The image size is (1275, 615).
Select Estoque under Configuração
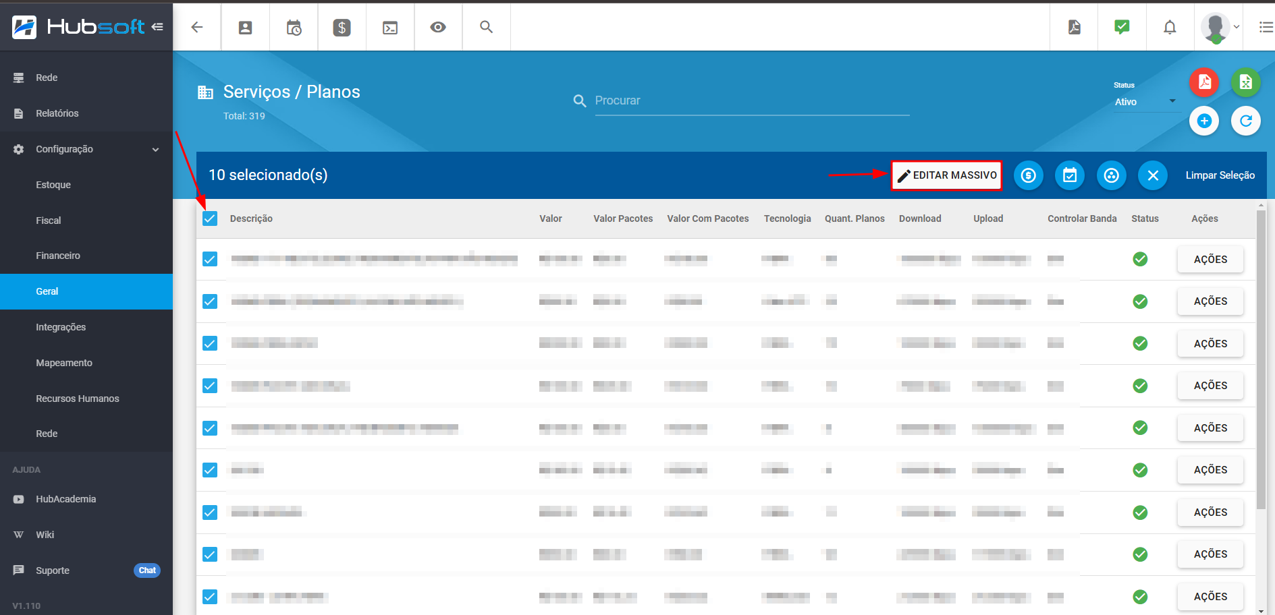coord(86,185)
